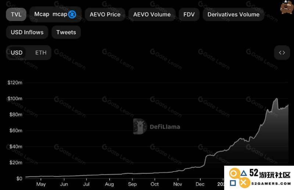Switch the denomination to ETH
294x190 pixels.
coord(41,53)
